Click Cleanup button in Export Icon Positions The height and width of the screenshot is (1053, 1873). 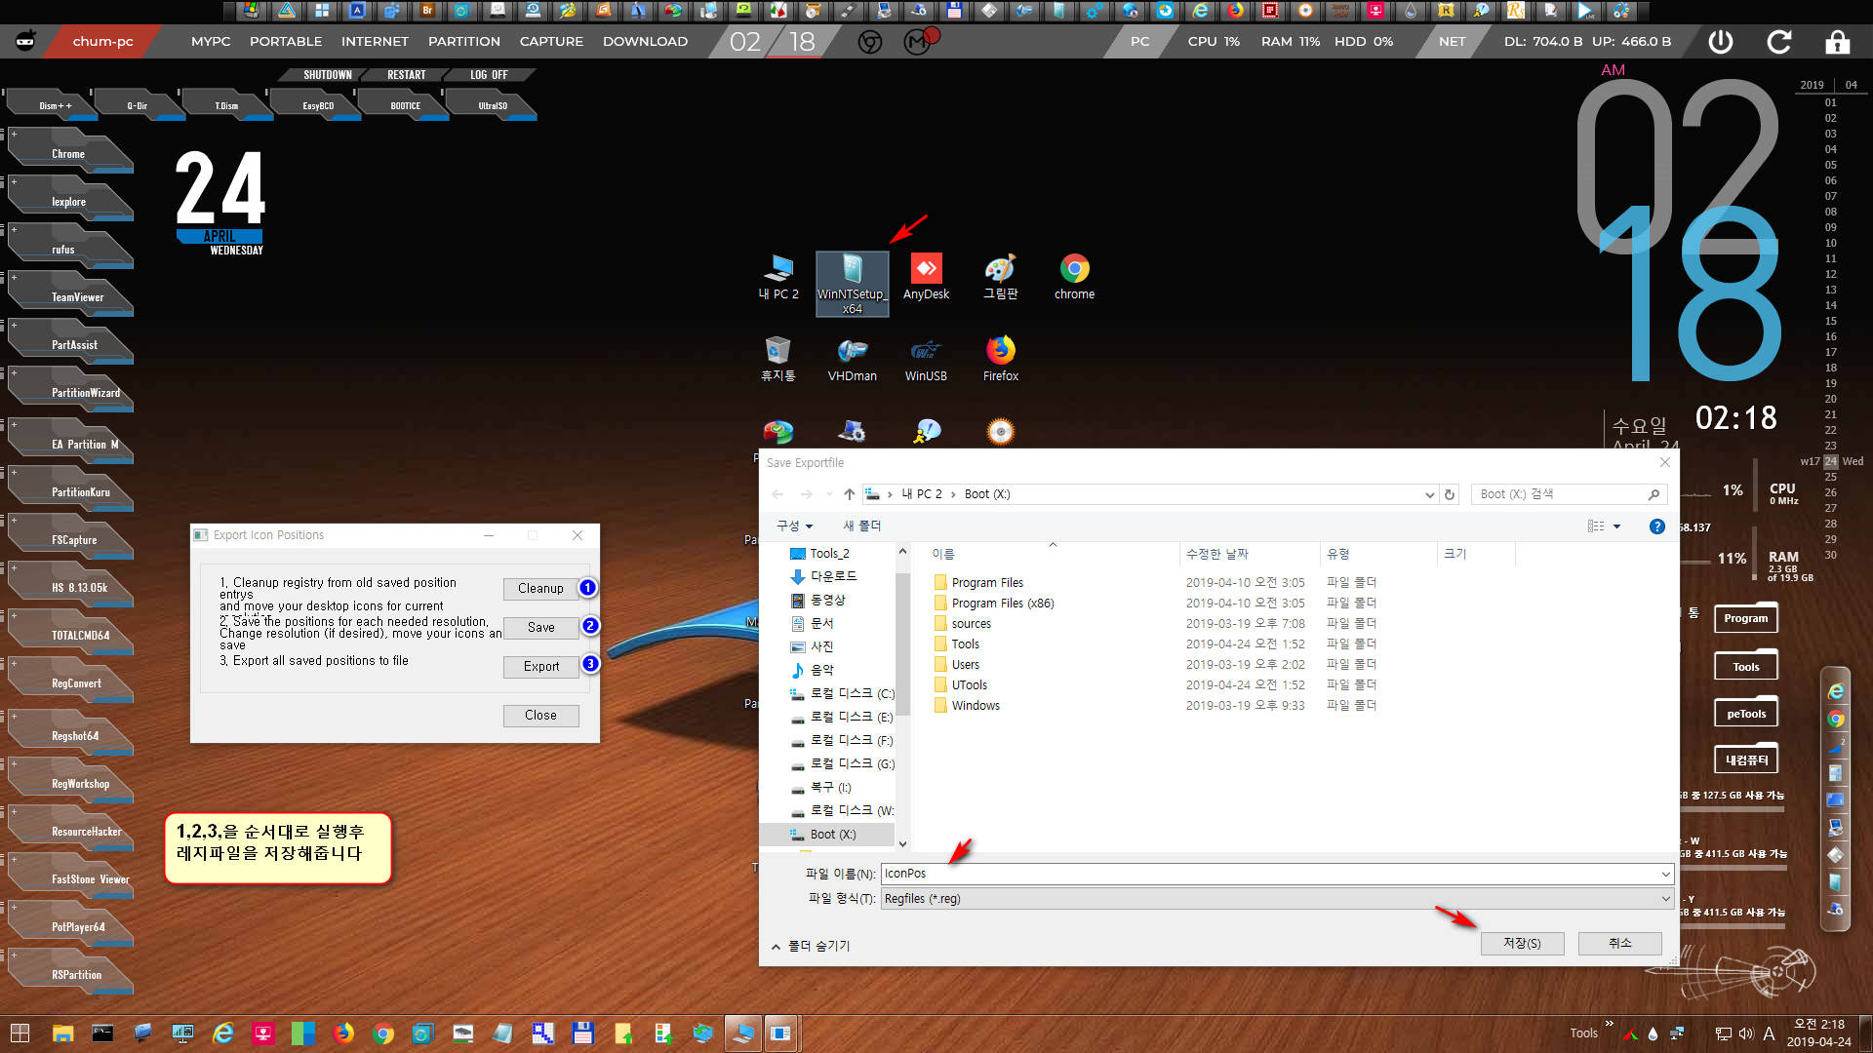540,589
